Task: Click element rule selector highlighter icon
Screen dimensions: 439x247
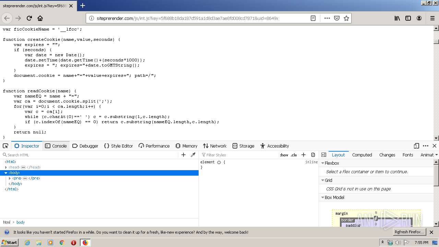Action: pyautogui.click(x=219, y=162)
